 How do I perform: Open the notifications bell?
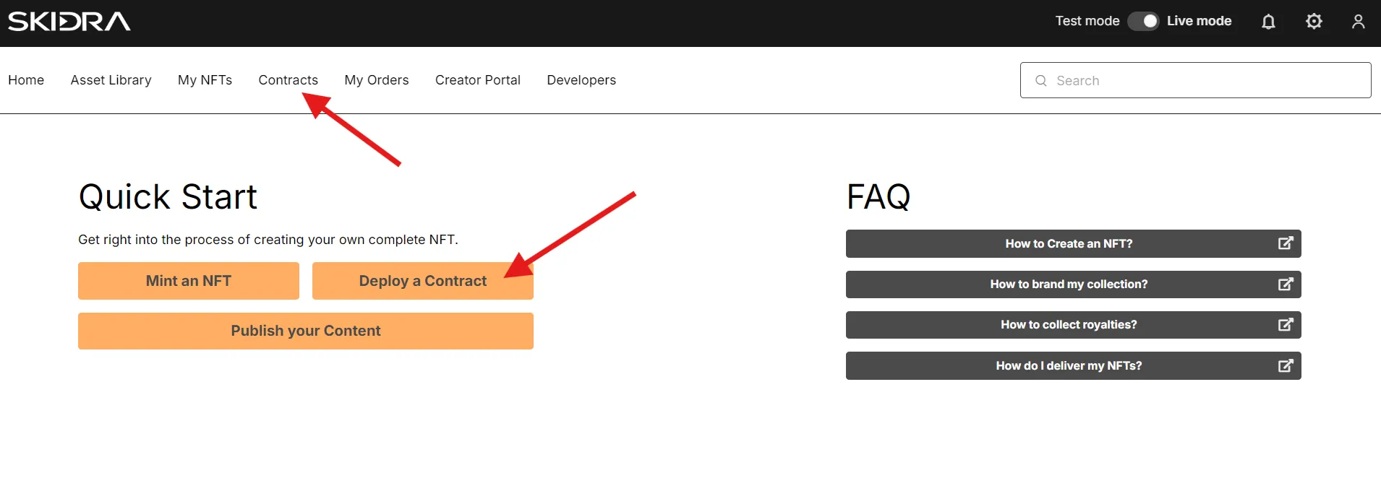[1268, 22]
